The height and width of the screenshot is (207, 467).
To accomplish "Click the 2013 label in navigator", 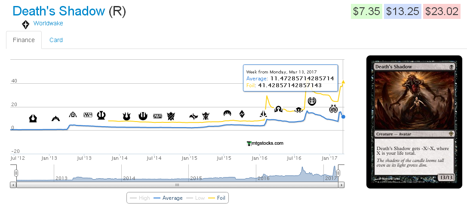I will pyautogui.click(x=61, y=179).
